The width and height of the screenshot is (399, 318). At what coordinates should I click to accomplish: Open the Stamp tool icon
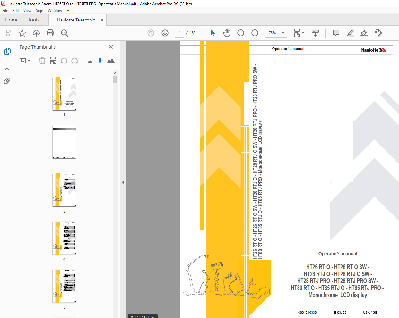point(378,33)
